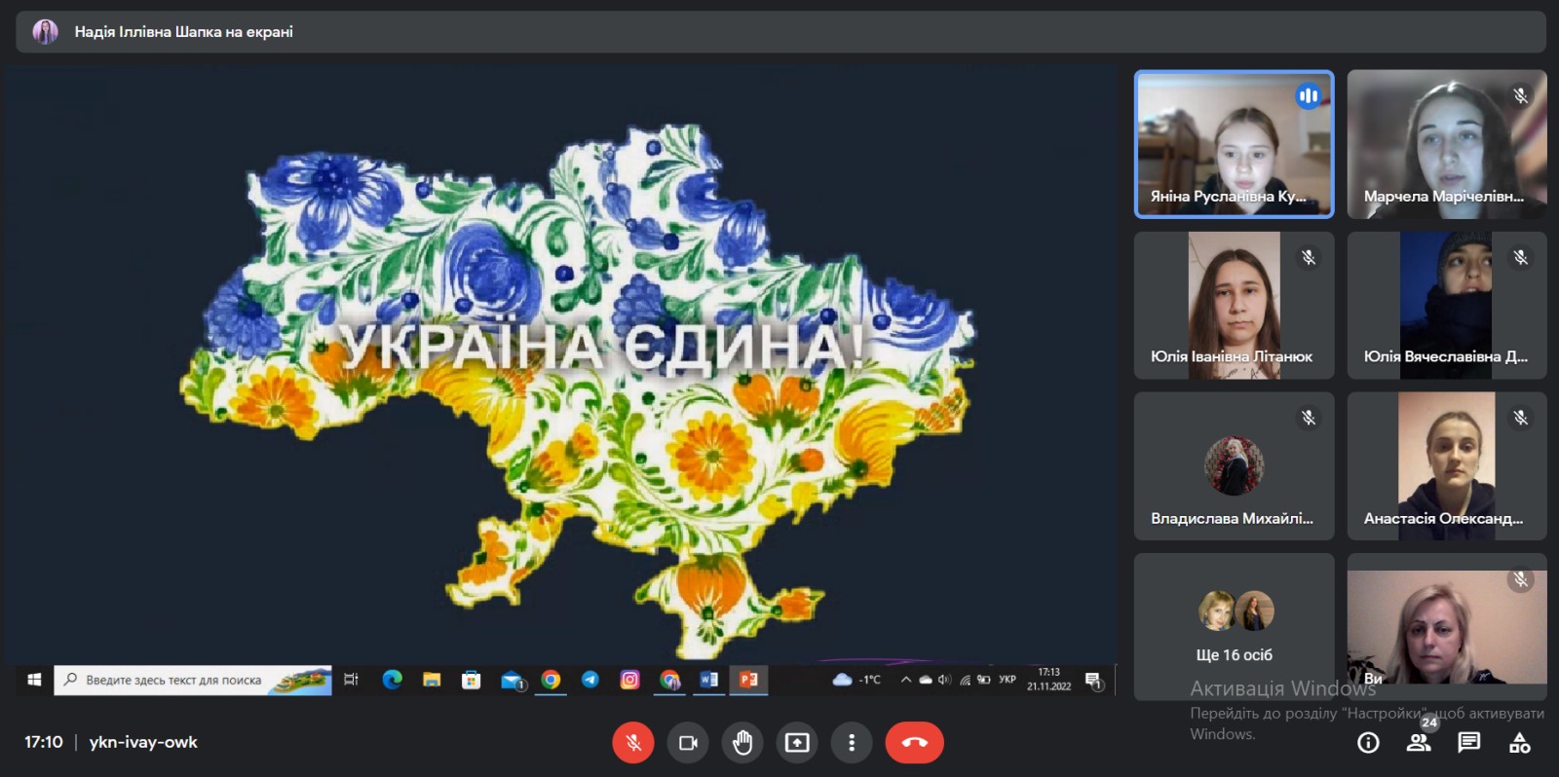Select Юлія Іванівна Літанюк video tile
1559x777 pixels.
click(x=1234, y=306)
